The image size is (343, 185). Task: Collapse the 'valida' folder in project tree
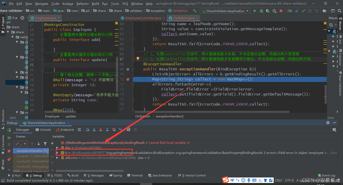pos(12,37)
